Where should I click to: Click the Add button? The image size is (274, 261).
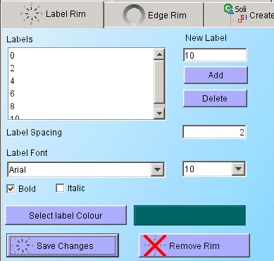(x=216, y=75)
